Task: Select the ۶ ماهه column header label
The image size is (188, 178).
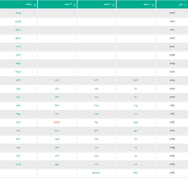Action: coord(107,4)
